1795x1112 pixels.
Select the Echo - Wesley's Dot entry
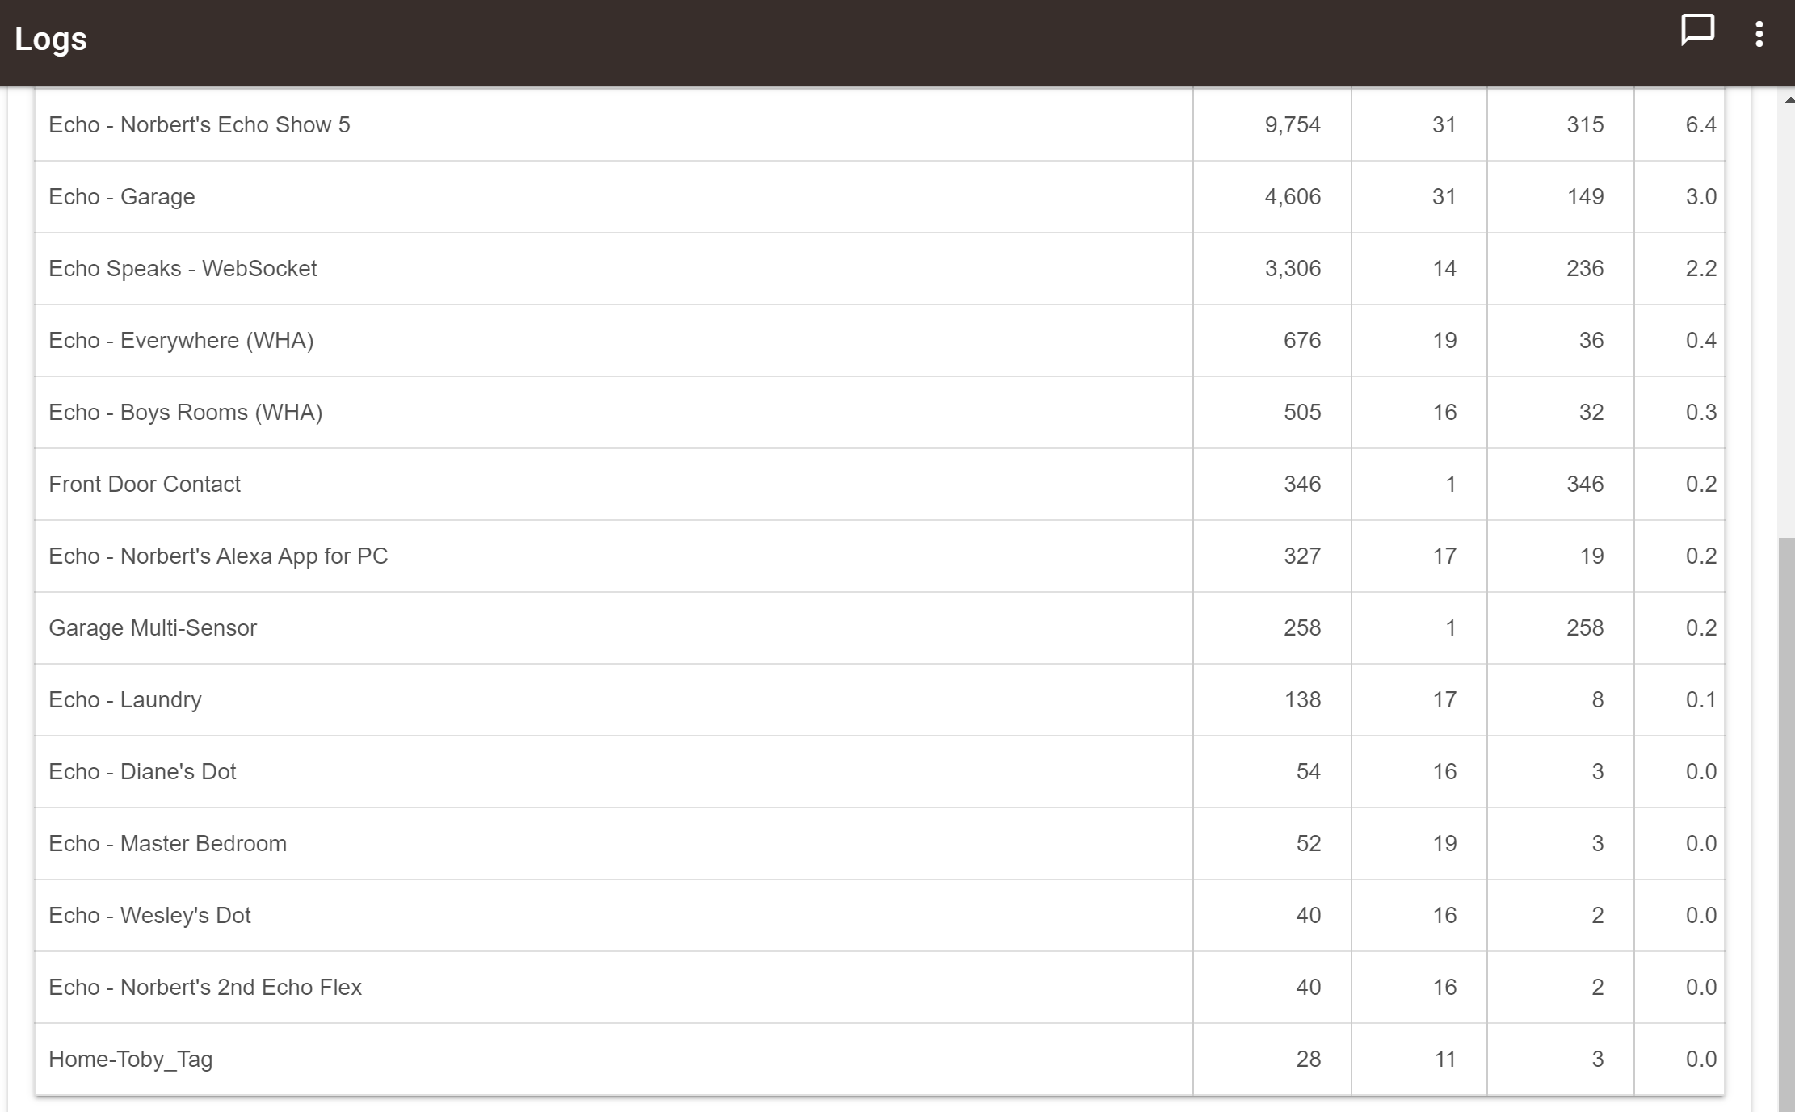click(149, 916)
